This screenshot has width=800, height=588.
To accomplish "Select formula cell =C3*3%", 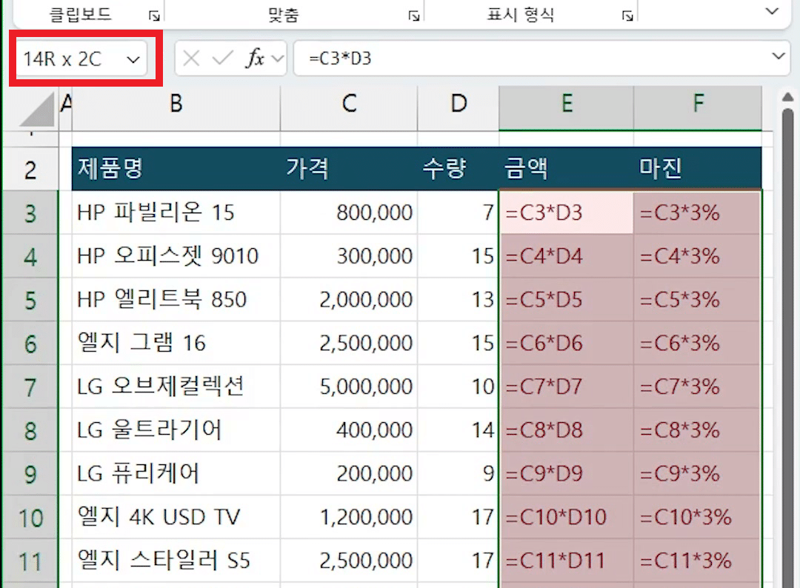I will coord(698,213).
